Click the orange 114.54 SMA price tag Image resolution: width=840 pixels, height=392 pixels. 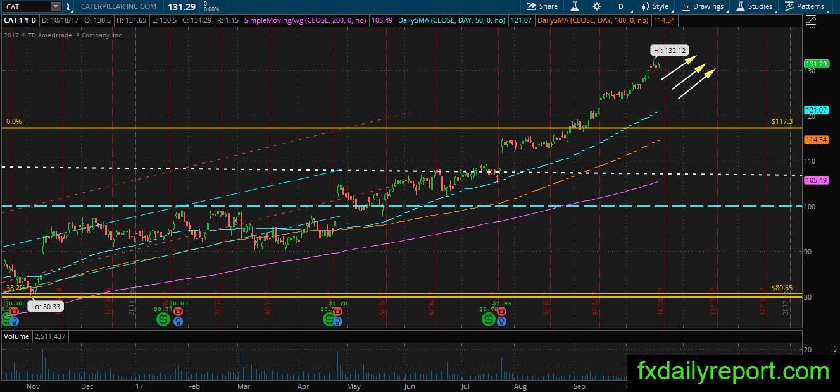point(816,139)
